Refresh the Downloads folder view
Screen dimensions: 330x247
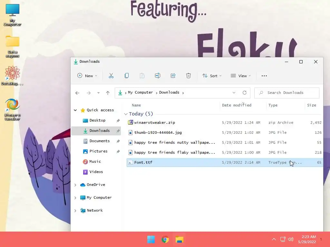[244, 93]
